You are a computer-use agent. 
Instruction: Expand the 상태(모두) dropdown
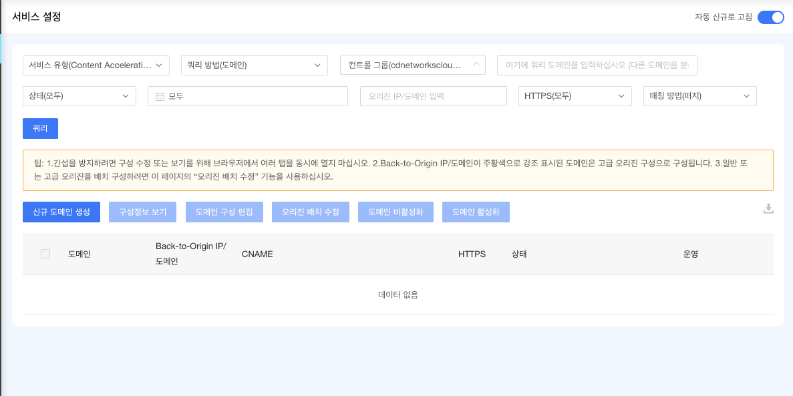tap(80, 96)
